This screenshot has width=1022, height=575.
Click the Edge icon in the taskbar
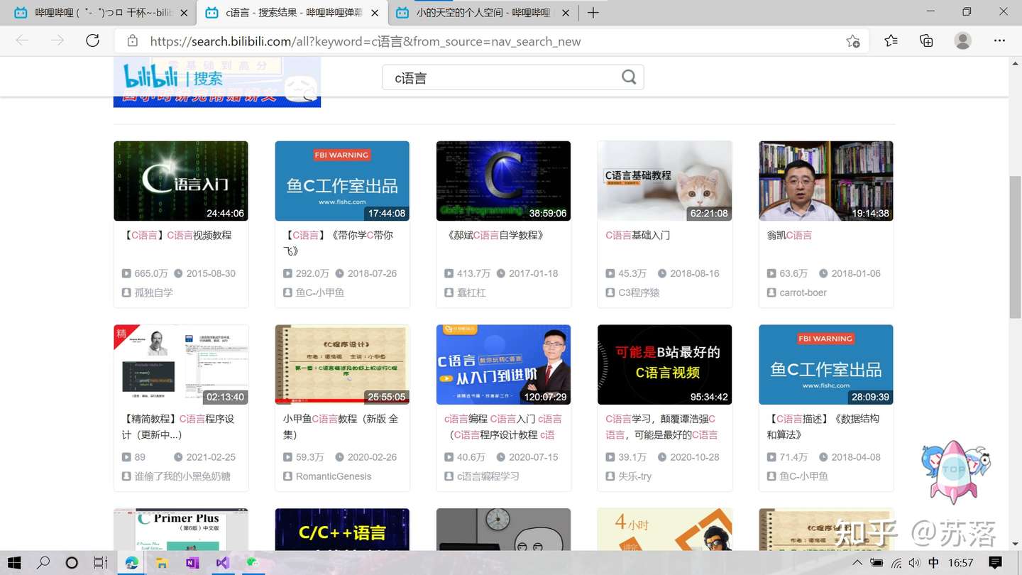tap(132, 563)
